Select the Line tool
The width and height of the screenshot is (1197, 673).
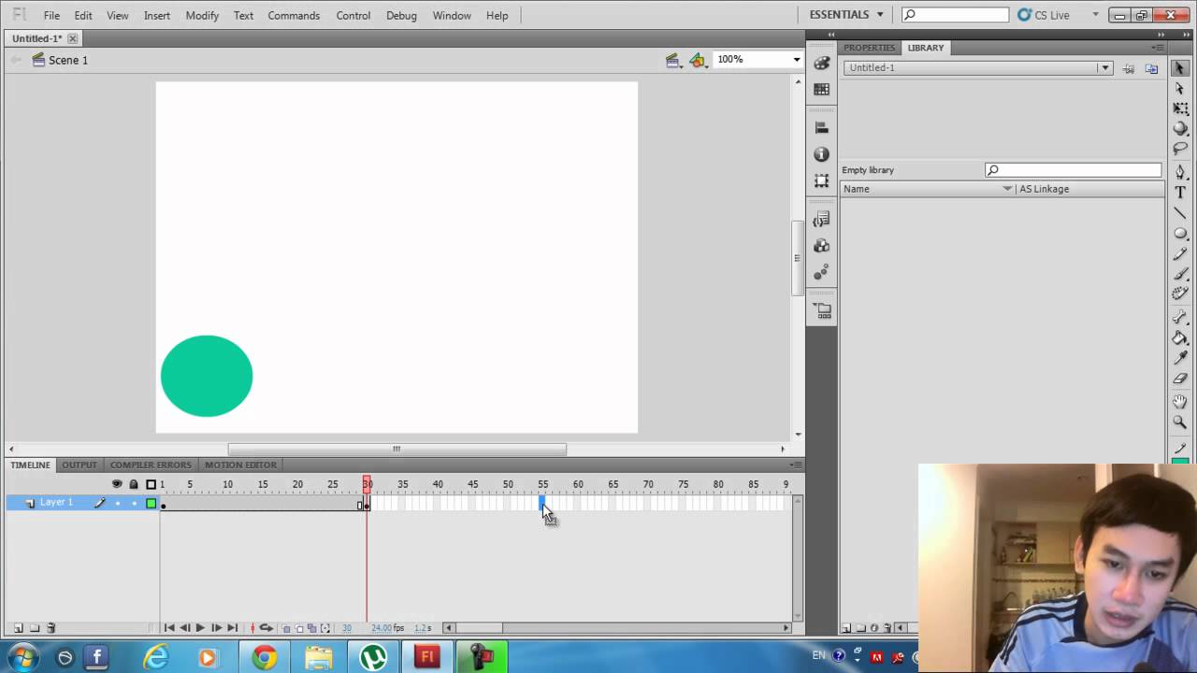[1180, 213]
